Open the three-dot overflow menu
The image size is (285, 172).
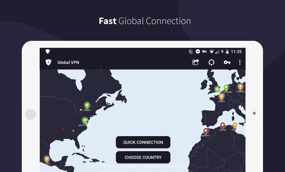(x=240, y=62)
